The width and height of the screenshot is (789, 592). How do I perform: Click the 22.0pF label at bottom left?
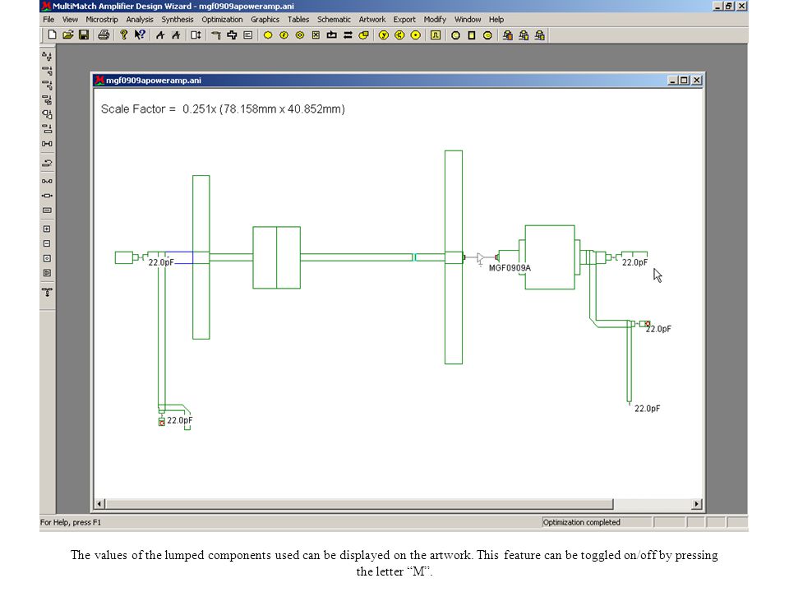pyautogui.click(x=180, y=420)
